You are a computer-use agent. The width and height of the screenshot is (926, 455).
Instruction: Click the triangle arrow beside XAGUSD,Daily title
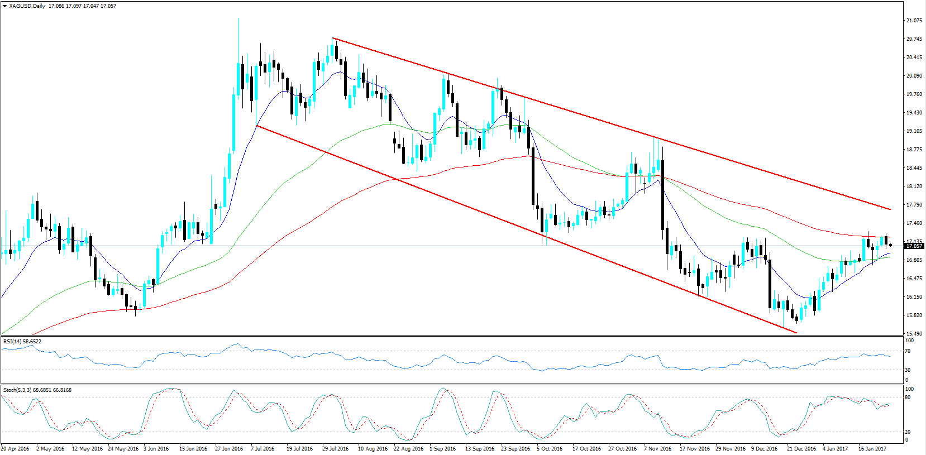coord(4,6)
